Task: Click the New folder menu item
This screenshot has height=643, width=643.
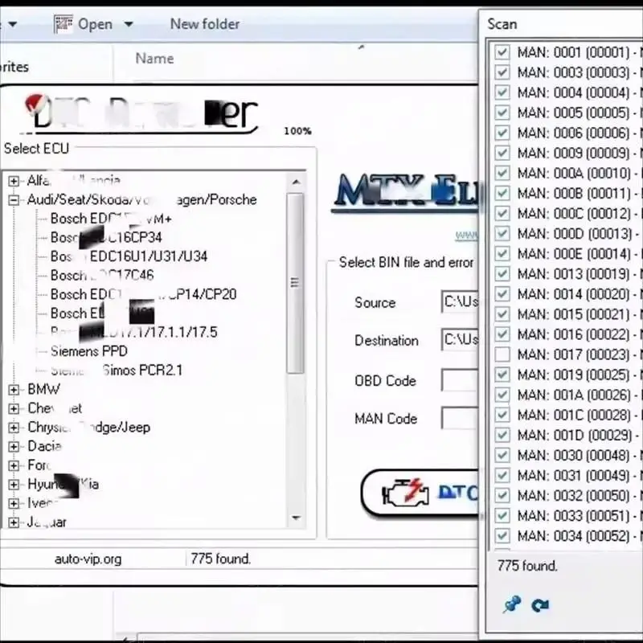Action: (x=203, y=23)
